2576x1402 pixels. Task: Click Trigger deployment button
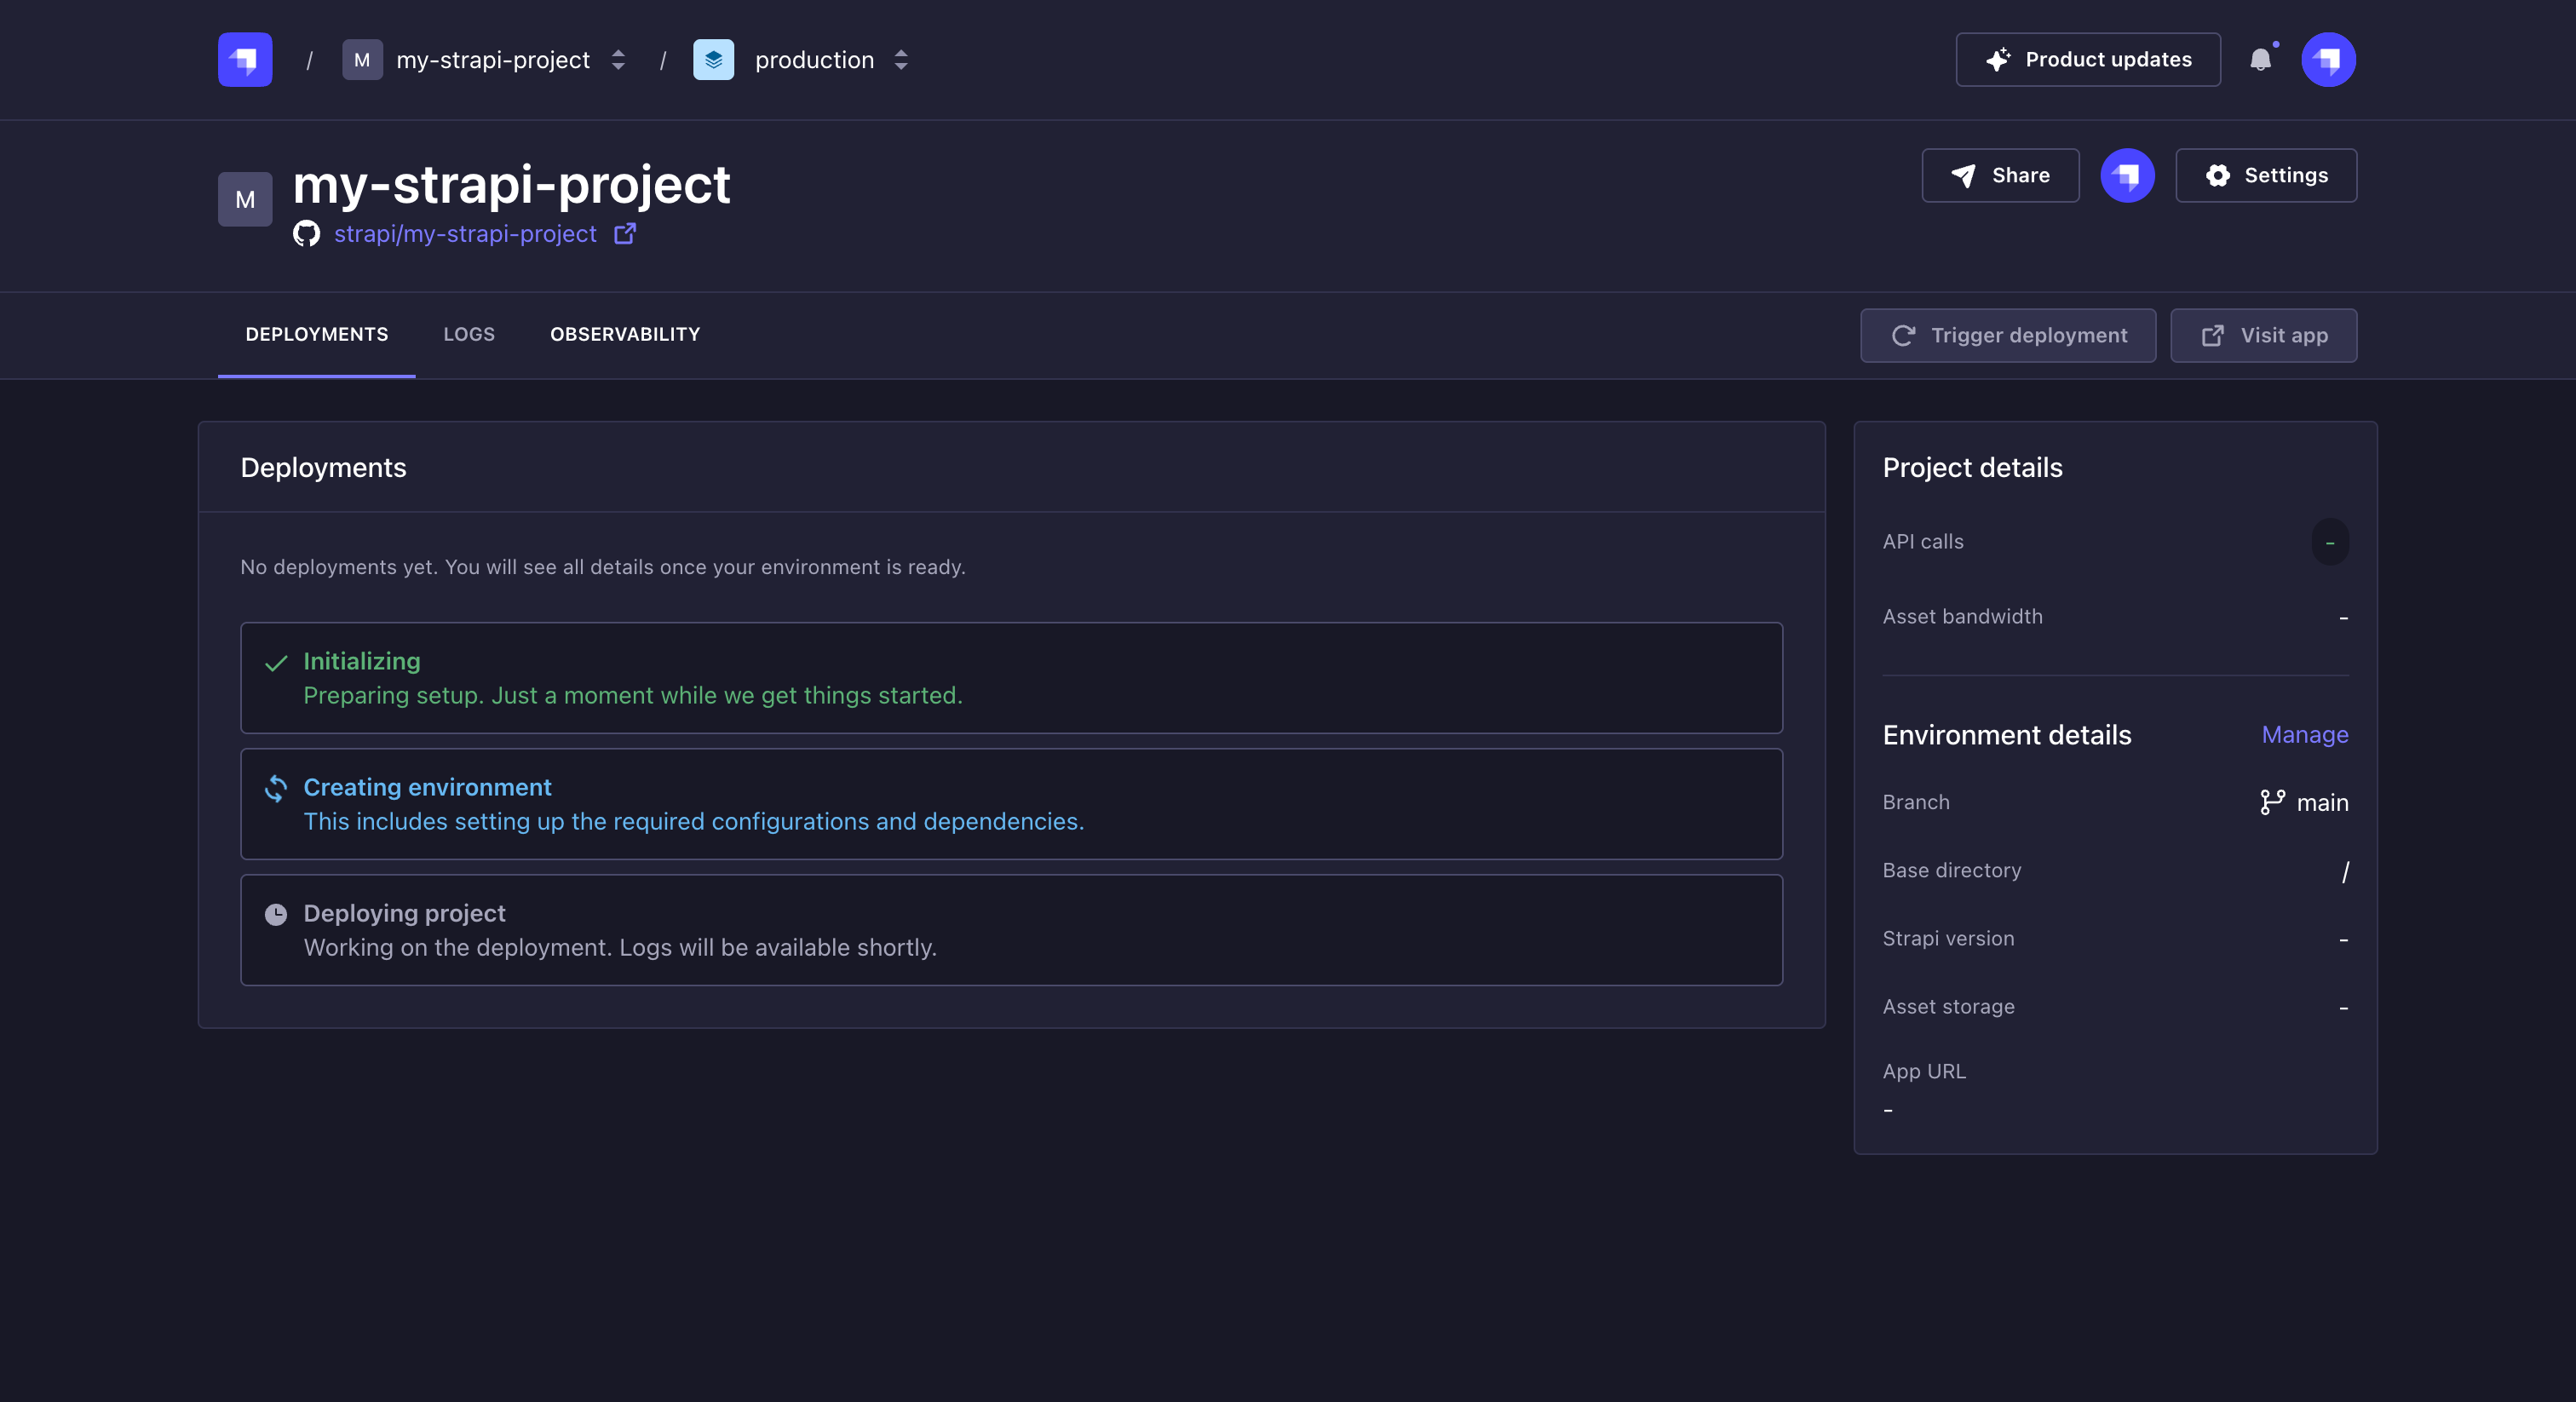[x=2008, y=335]
